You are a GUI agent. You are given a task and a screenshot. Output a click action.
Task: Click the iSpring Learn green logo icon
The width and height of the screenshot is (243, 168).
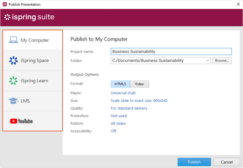13,81
